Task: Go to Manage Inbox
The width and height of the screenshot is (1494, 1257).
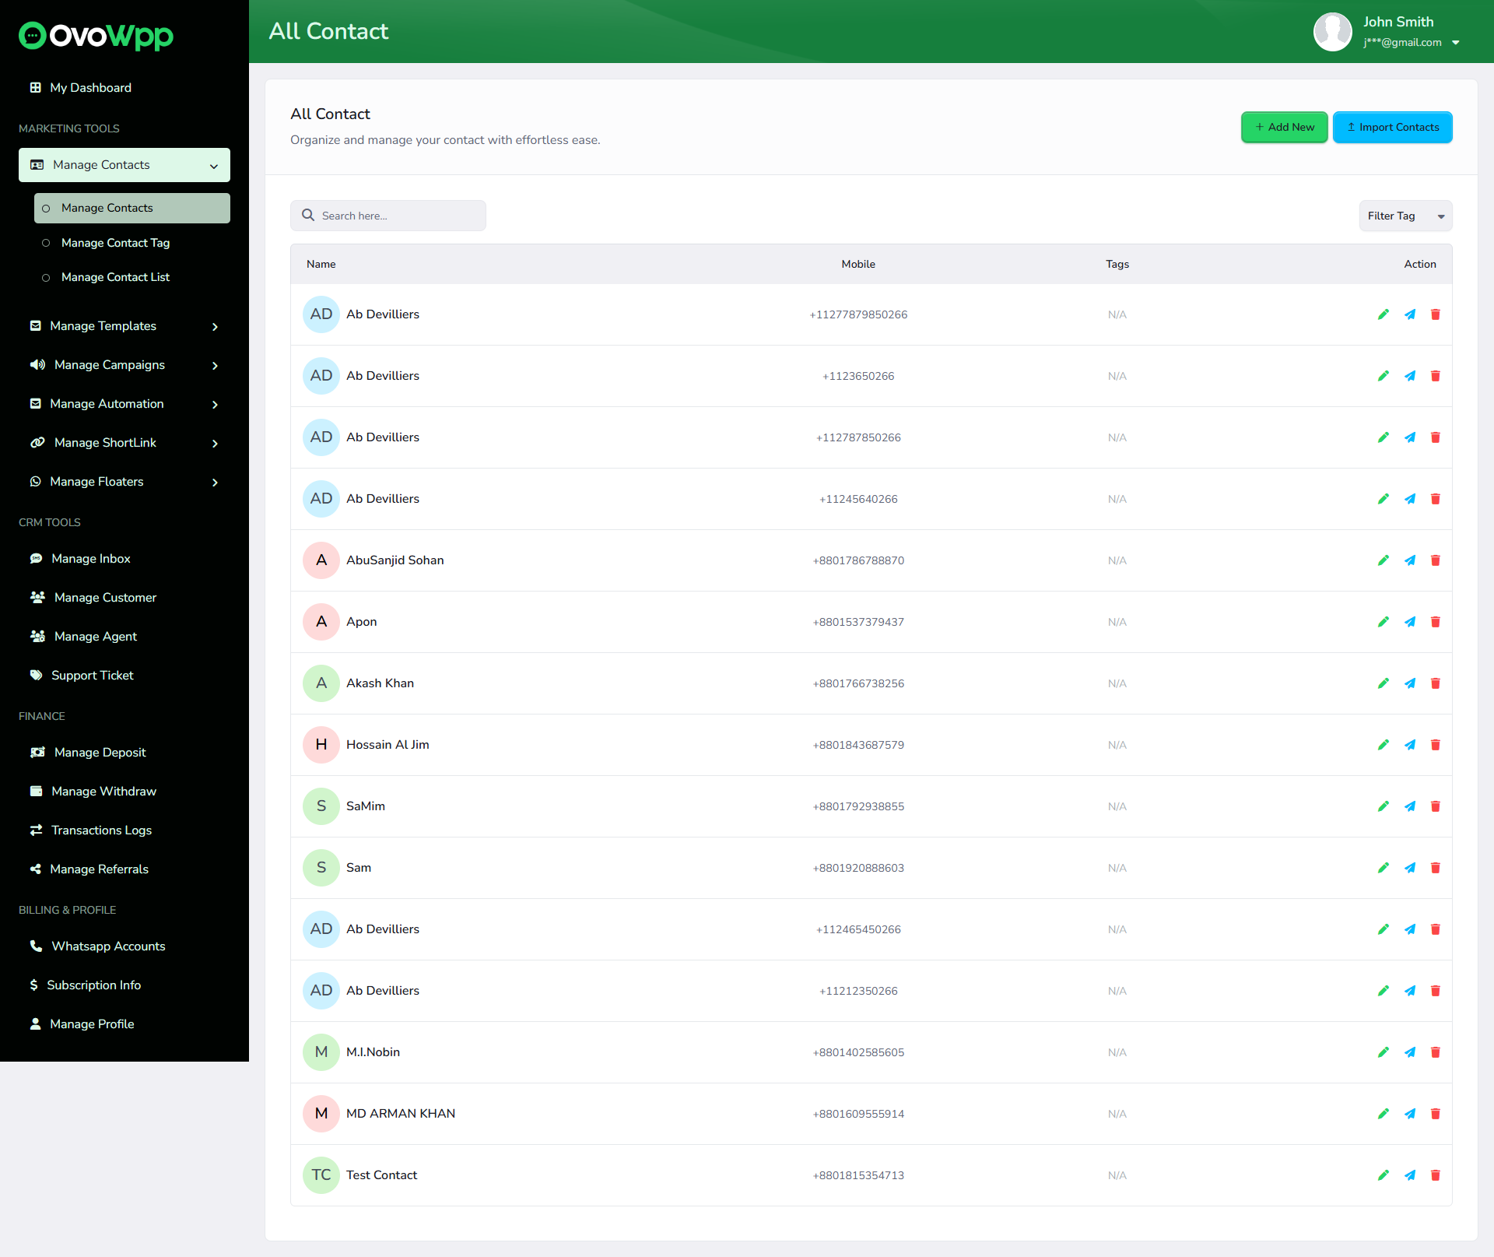Action: tap(90, 559)
